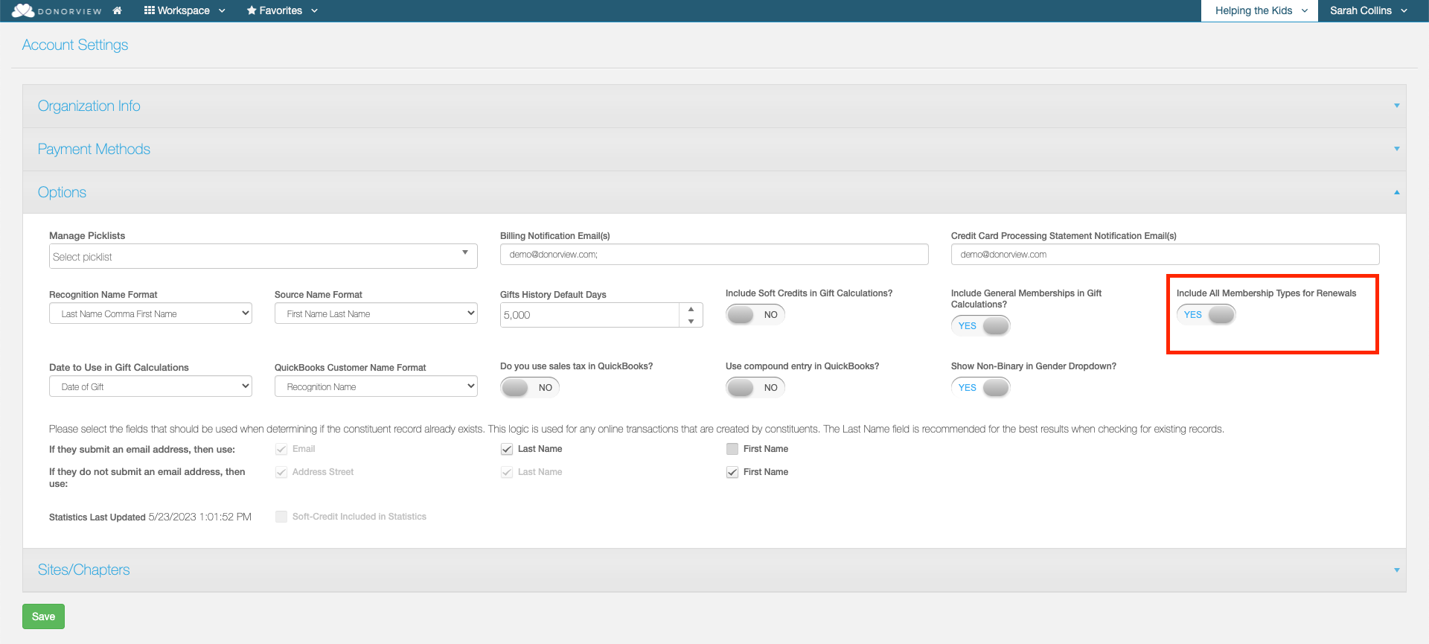Toggle Include Soft Credits in Gift Calculations
This screenshot has height=644, width=1429.
coord(755,314)
